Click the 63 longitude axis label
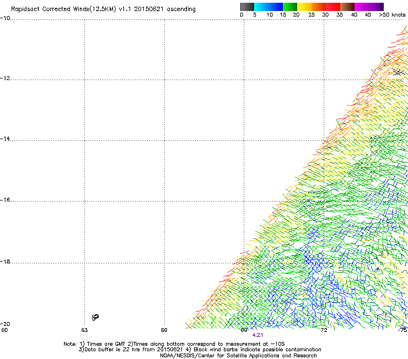 click(84, 330)
